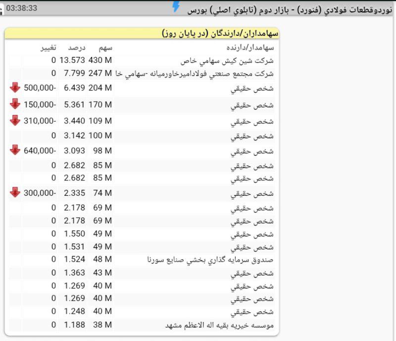Click red down arrow beside -310,000 change

tap(15, 120)
